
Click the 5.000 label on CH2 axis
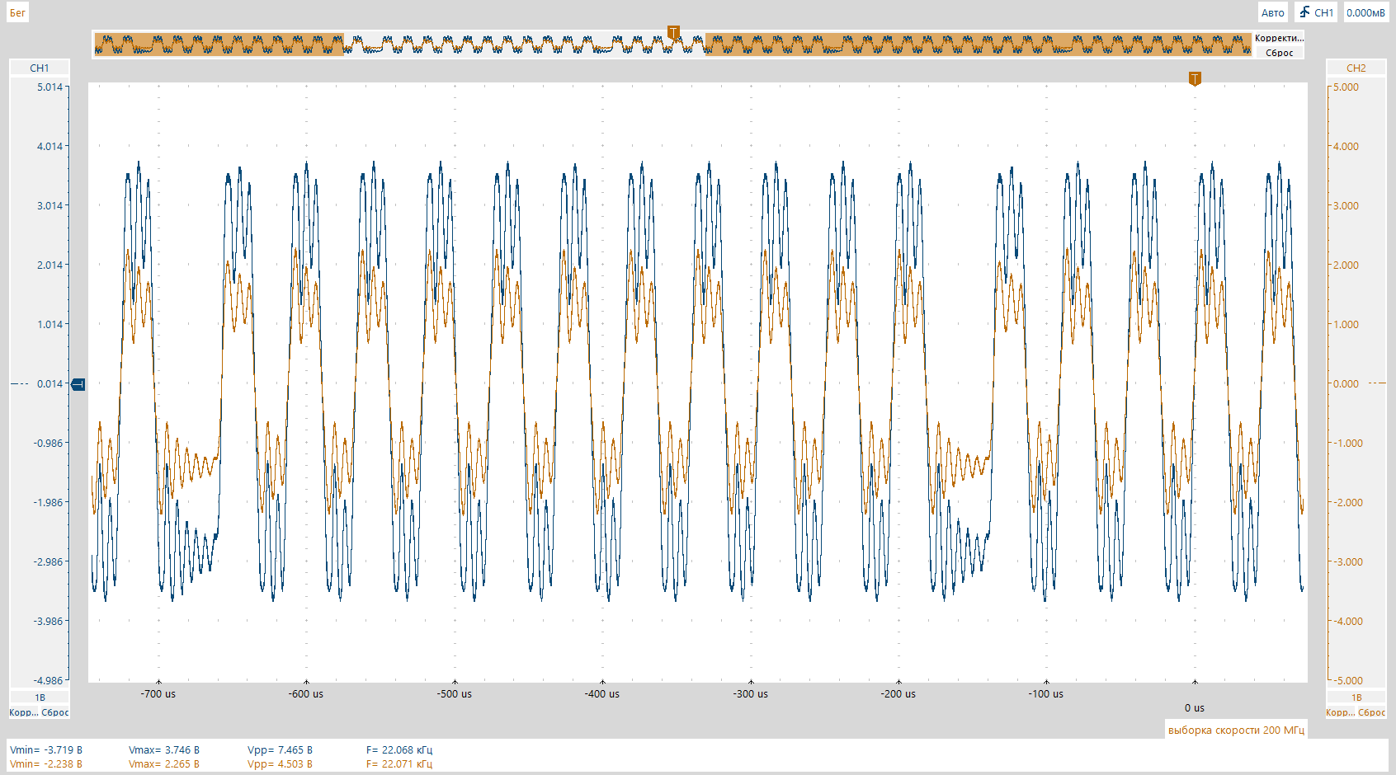coord(1346,87)
